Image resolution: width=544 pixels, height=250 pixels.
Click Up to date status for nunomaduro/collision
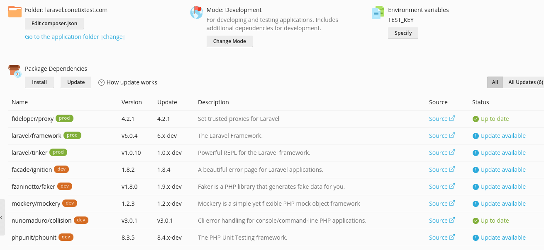(495, 221)
